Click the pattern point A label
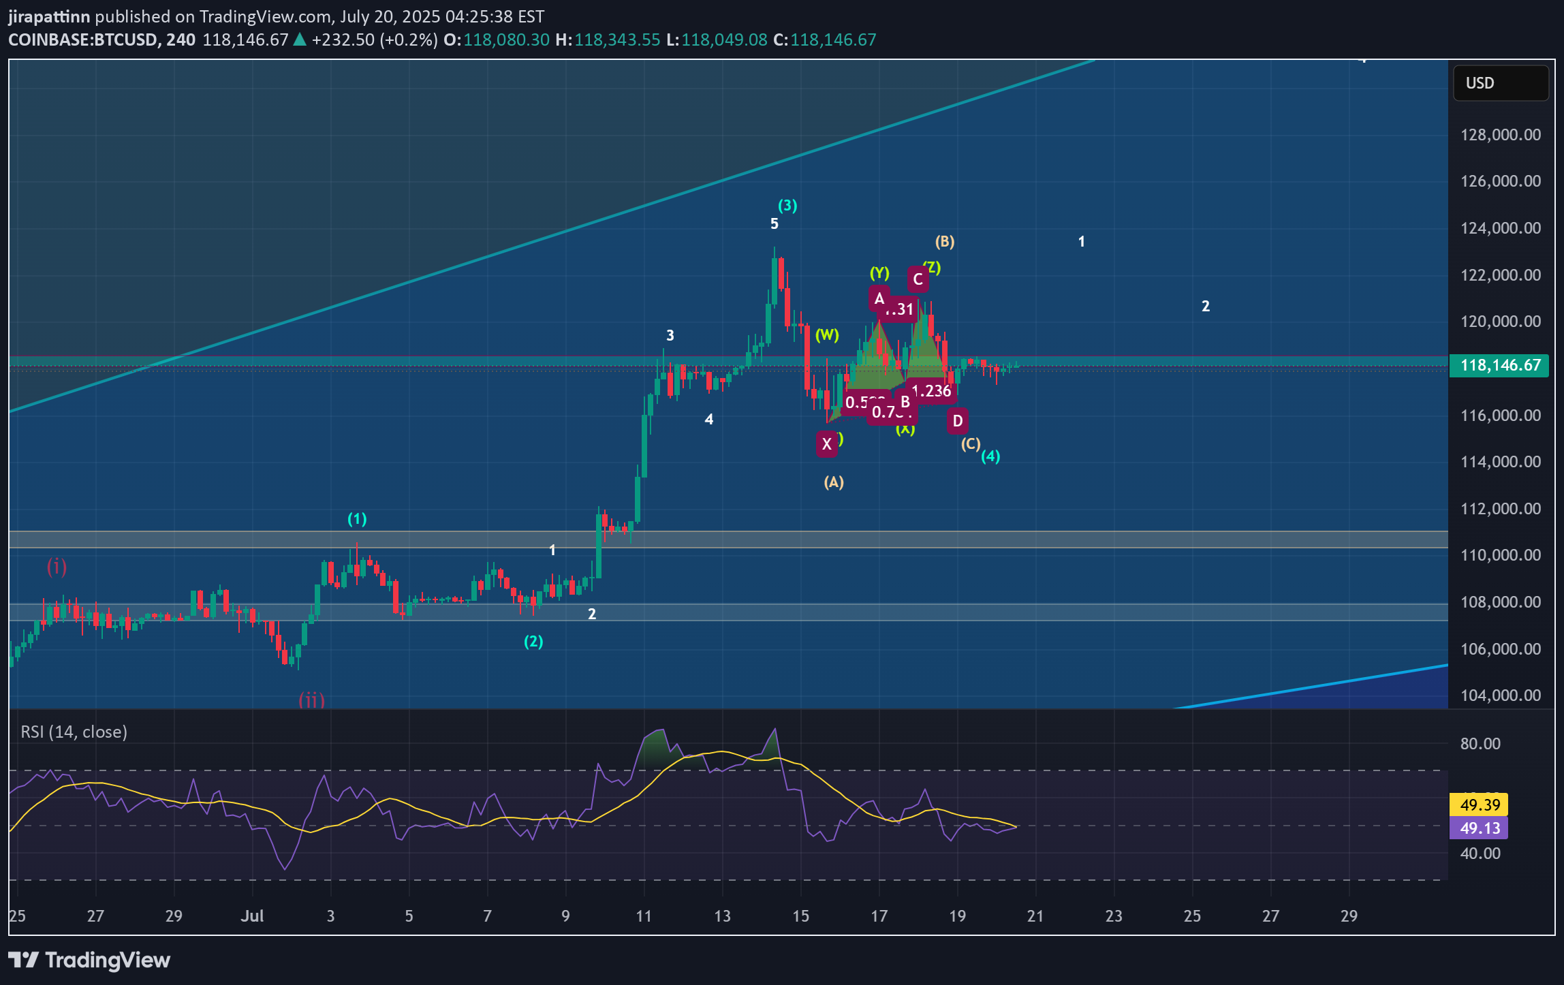 pos(879,298)
